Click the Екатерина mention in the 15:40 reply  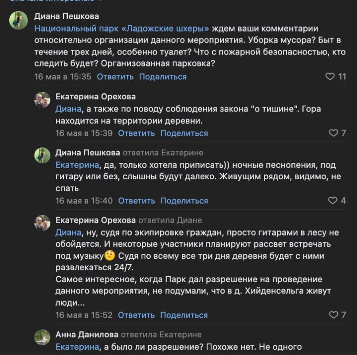pyautogui.click(x=78, y=165)
